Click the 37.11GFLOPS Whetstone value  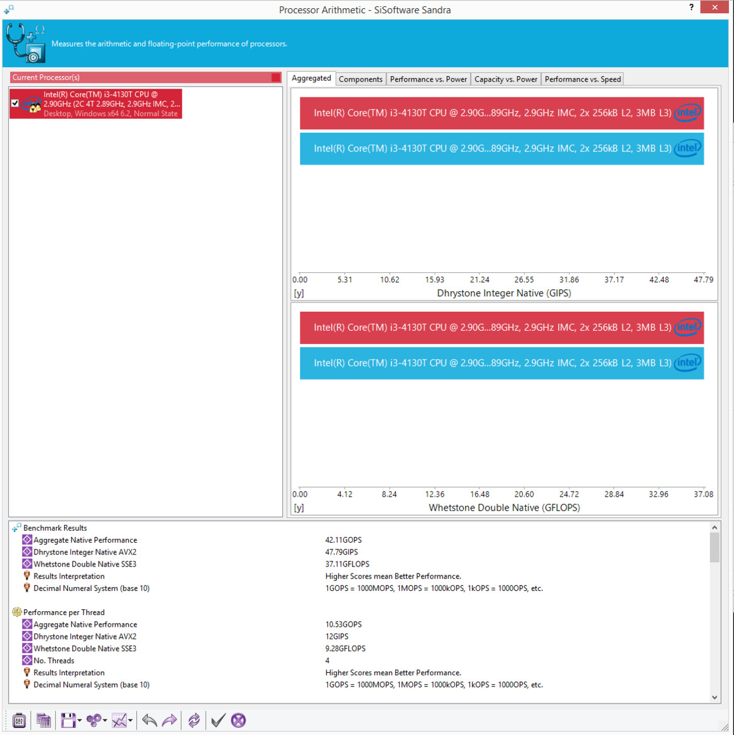[347, 564]
